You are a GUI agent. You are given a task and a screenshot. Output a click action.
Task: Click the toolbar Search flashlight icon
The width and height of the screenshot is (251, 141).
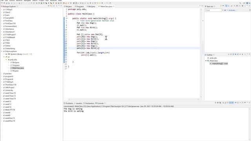coord(69,3)
